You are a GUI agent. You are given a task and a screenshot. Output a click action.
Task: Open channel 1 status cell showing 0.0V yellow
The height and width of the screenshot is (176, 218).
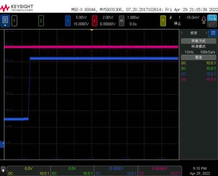(29, 171)
